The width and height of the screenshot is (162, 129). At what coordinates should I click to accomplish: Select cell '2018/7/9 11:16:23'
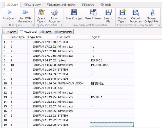(42, 70)
